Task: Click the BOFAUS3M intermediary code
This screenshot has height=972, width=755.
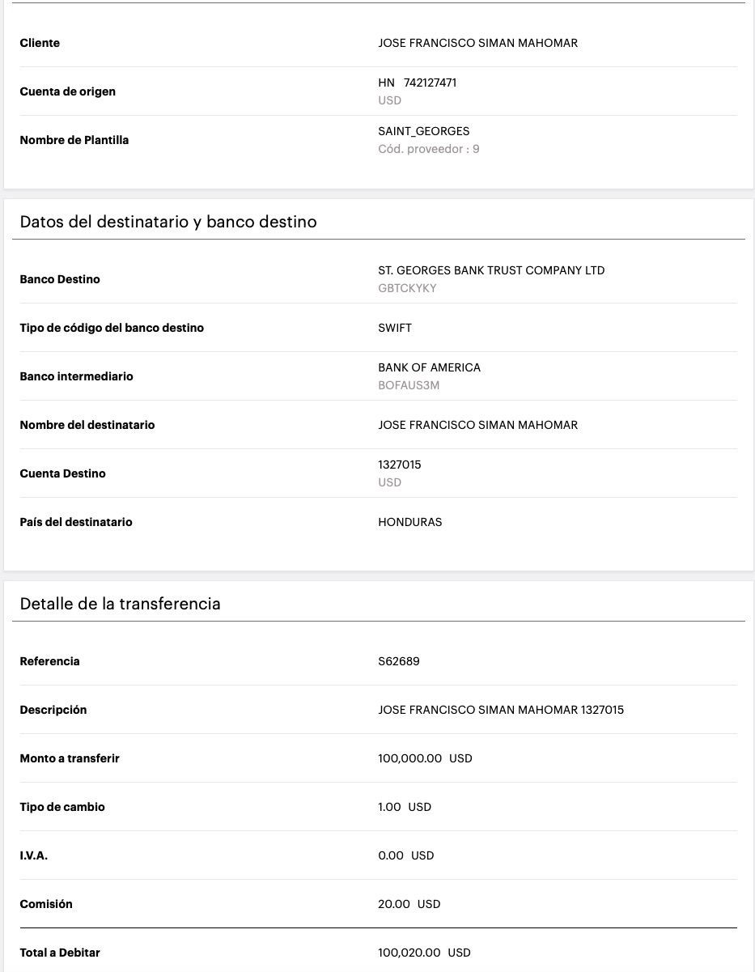Action: tap(409, 385)
